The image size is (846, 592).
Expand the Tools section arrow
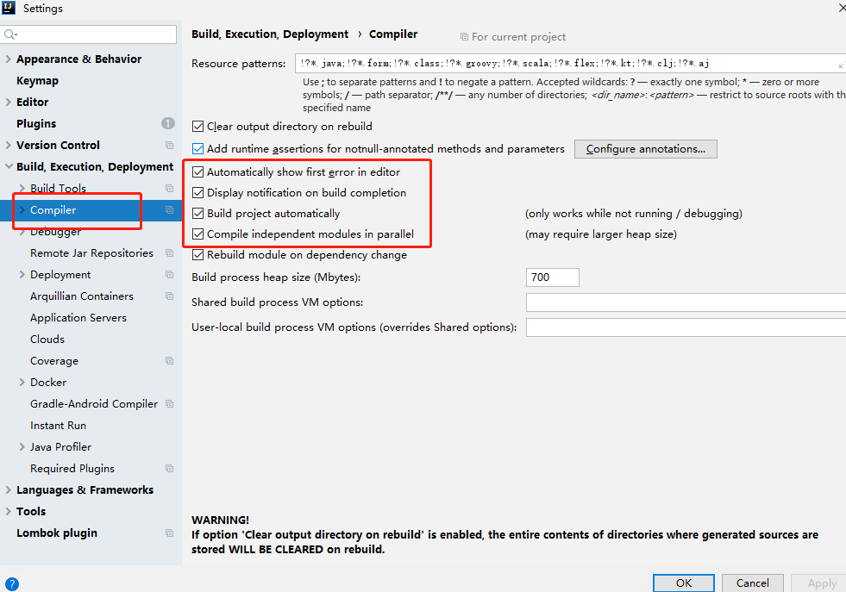point(8,512)
